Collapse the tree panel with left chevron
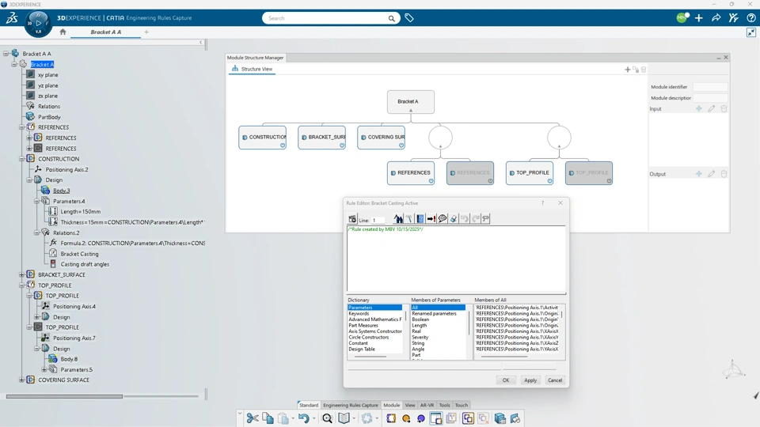 tap(200, 43)
